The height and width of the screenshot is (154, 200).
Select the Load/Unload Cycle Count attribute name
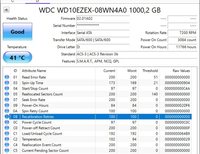click(42, 134)
